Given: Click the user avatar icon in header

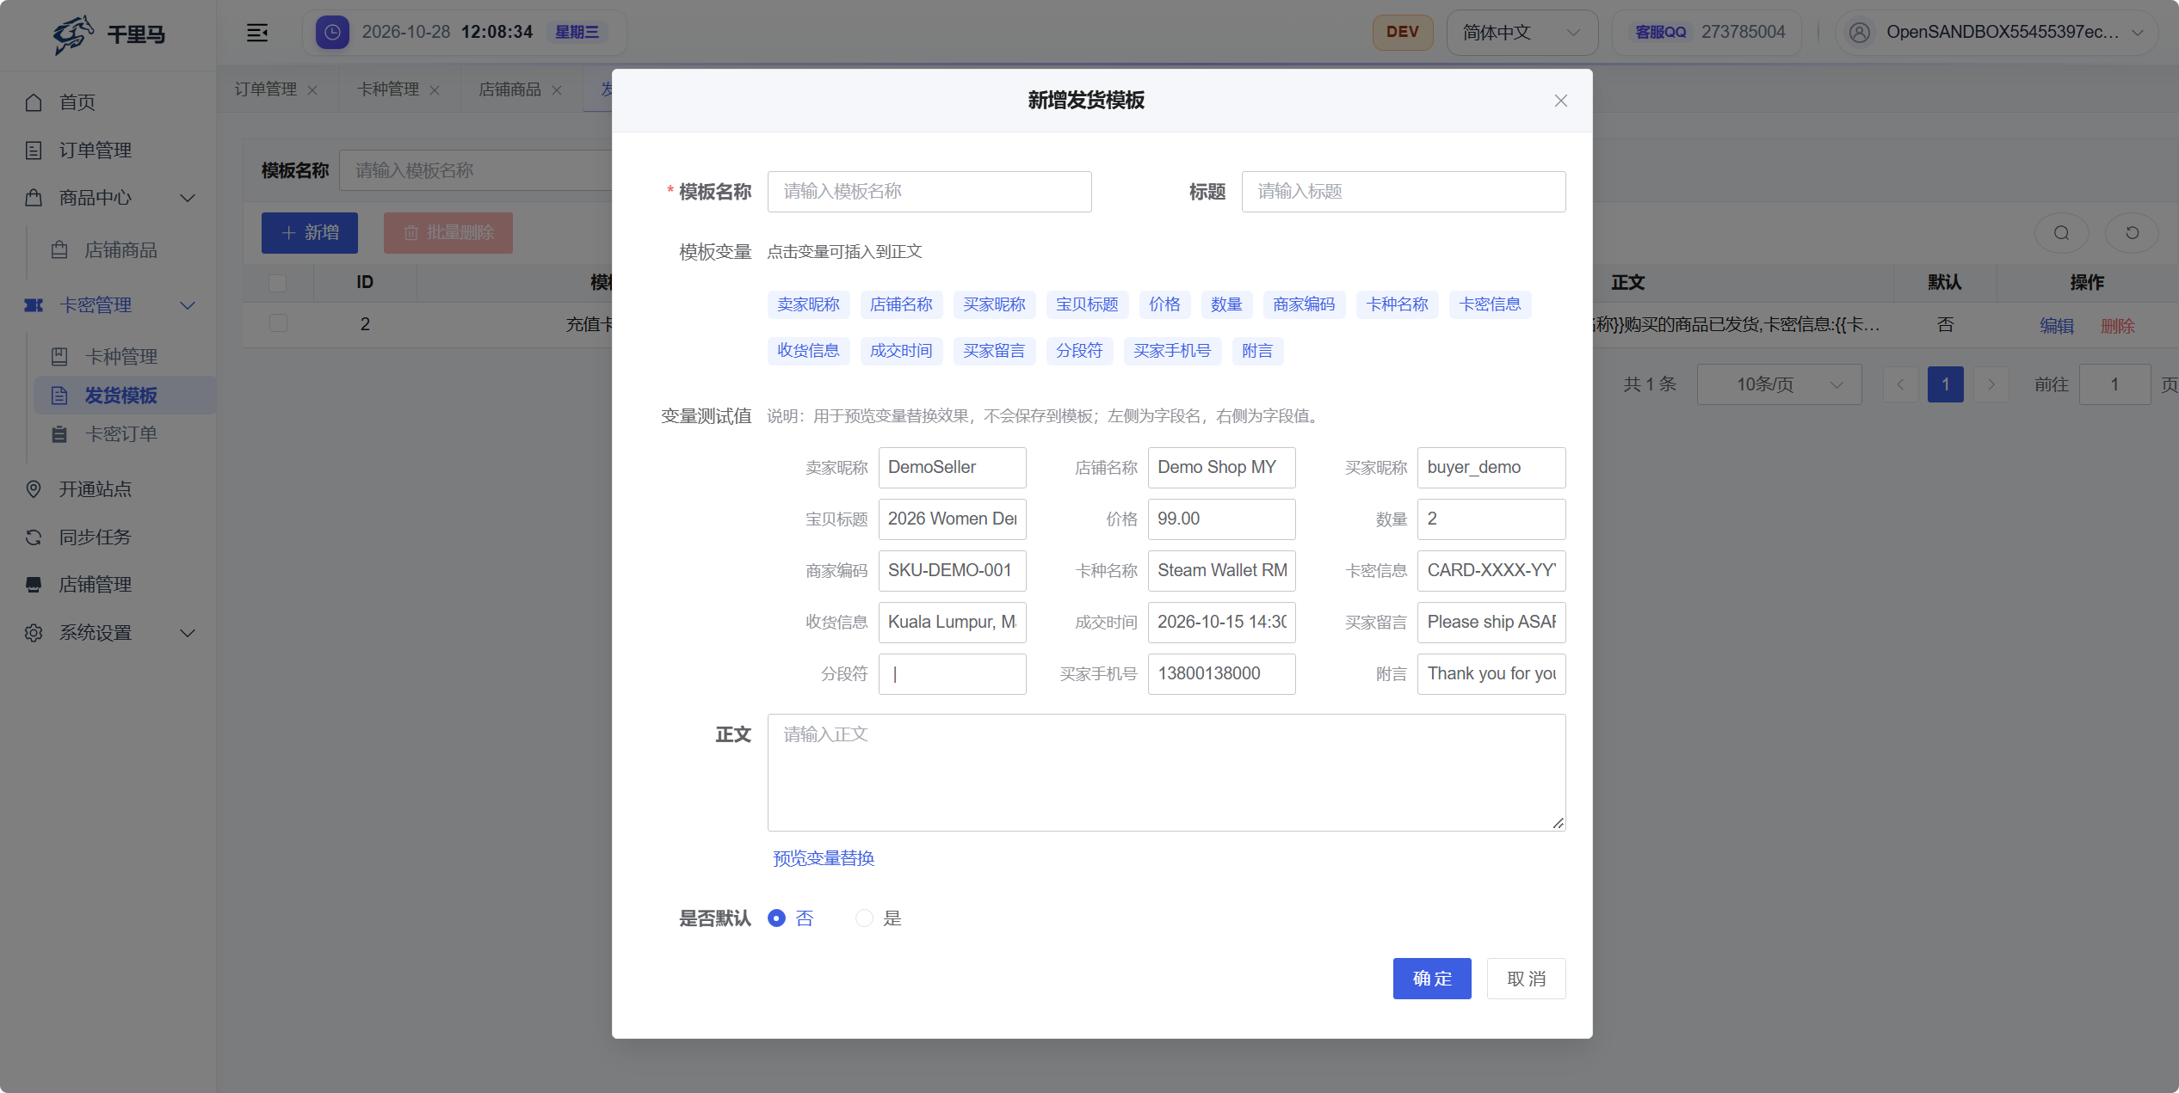Looking at the screenshot, I should (1860, 33).
